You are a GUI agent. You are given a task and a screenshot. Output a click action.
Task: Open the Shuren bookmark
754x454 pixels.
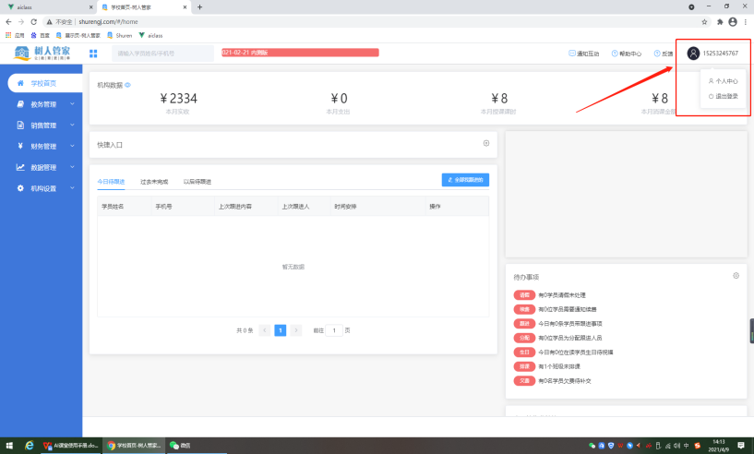tap(119, 35)
